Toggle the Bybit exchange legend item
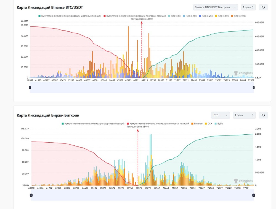The width and height of the screenshot is (276, 209). click(219, 124)
